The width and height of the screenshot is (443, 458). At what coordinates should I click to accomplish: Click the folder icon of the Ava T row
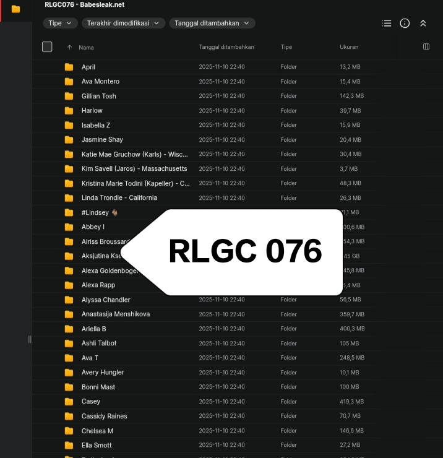pyautogui.click(x=69, y=358)
